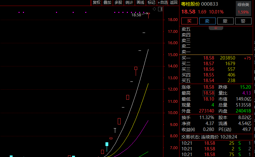This screenshot has width=255, height=157.
Task: Click the diamond marker icon on chart
Action: (154, 9)
